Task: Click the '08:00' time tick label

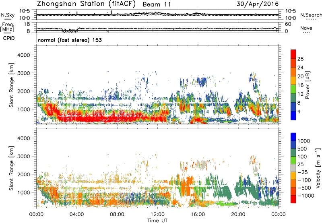Action: pos(117,215)
